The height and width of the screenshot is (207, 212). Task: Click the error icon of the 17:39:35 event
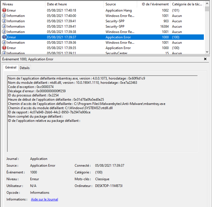point(4,48)
